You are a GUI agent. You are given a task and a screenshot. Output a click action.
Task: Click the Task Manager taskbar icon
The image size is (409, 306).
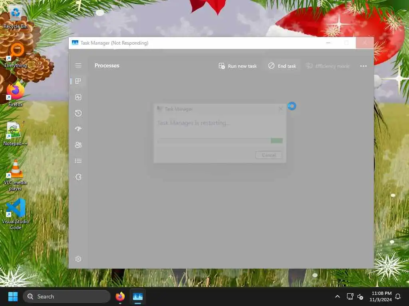coord(138,296)
